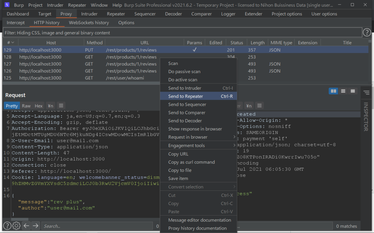This screenshot has width=374, height=233.
Task: Open the Request message editor hamburger menu
Action: (61, 106)
